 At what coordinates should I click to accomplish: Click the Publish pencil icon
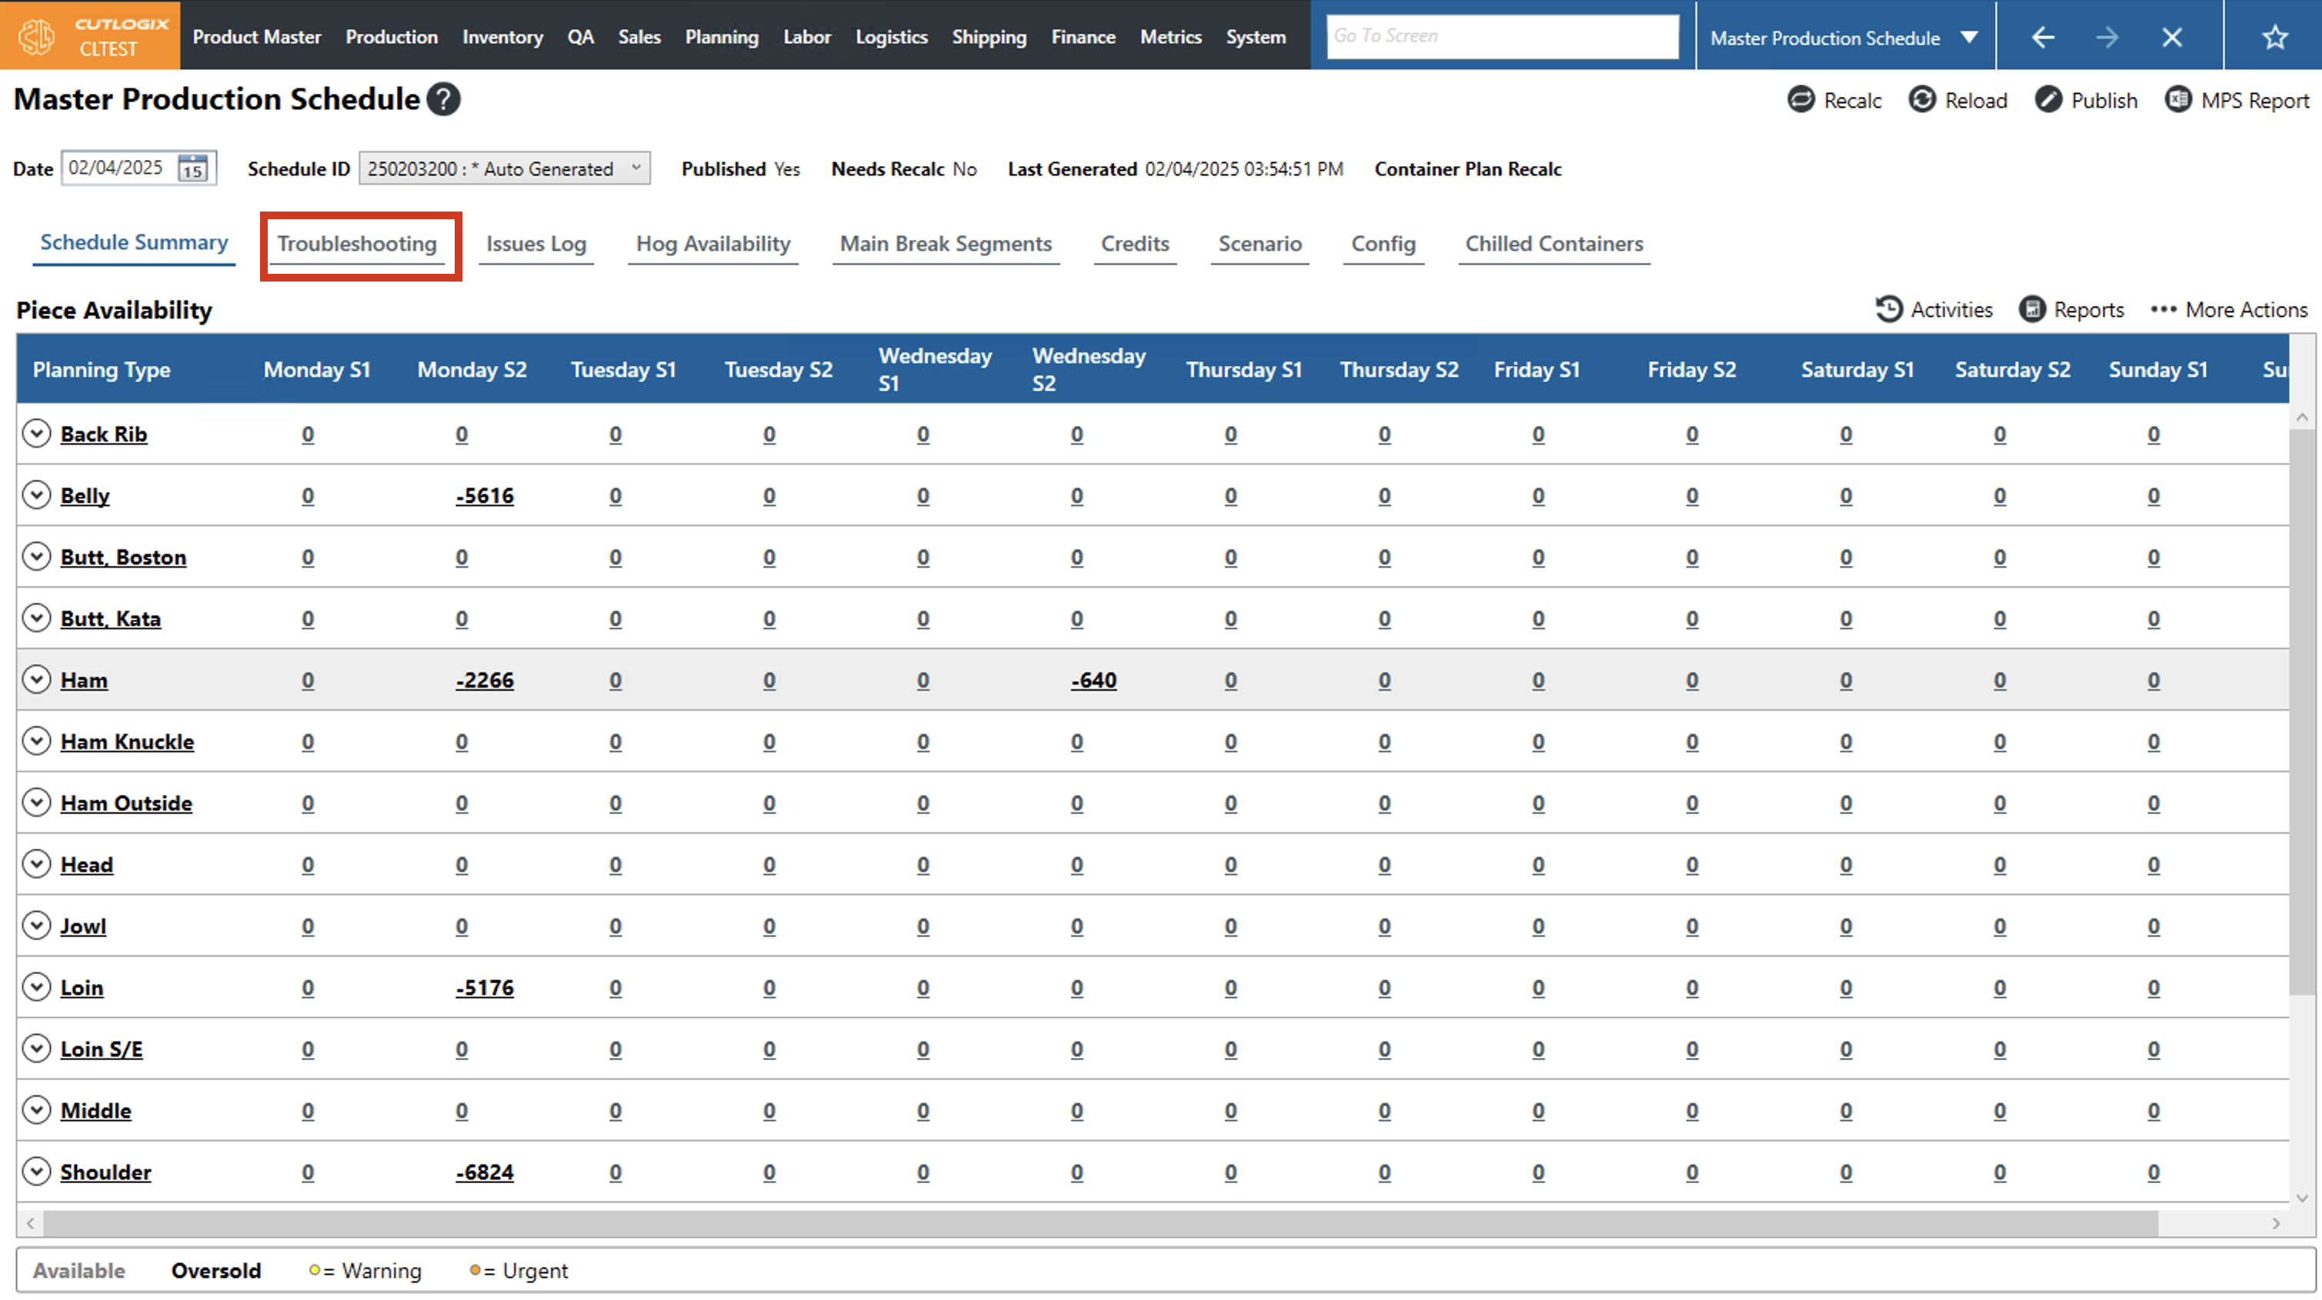point(2047,100)
